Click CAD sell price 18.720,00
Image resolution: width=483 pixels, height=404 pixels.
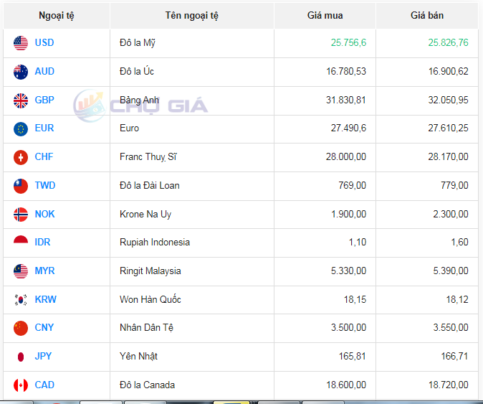[x=448, y=385]
